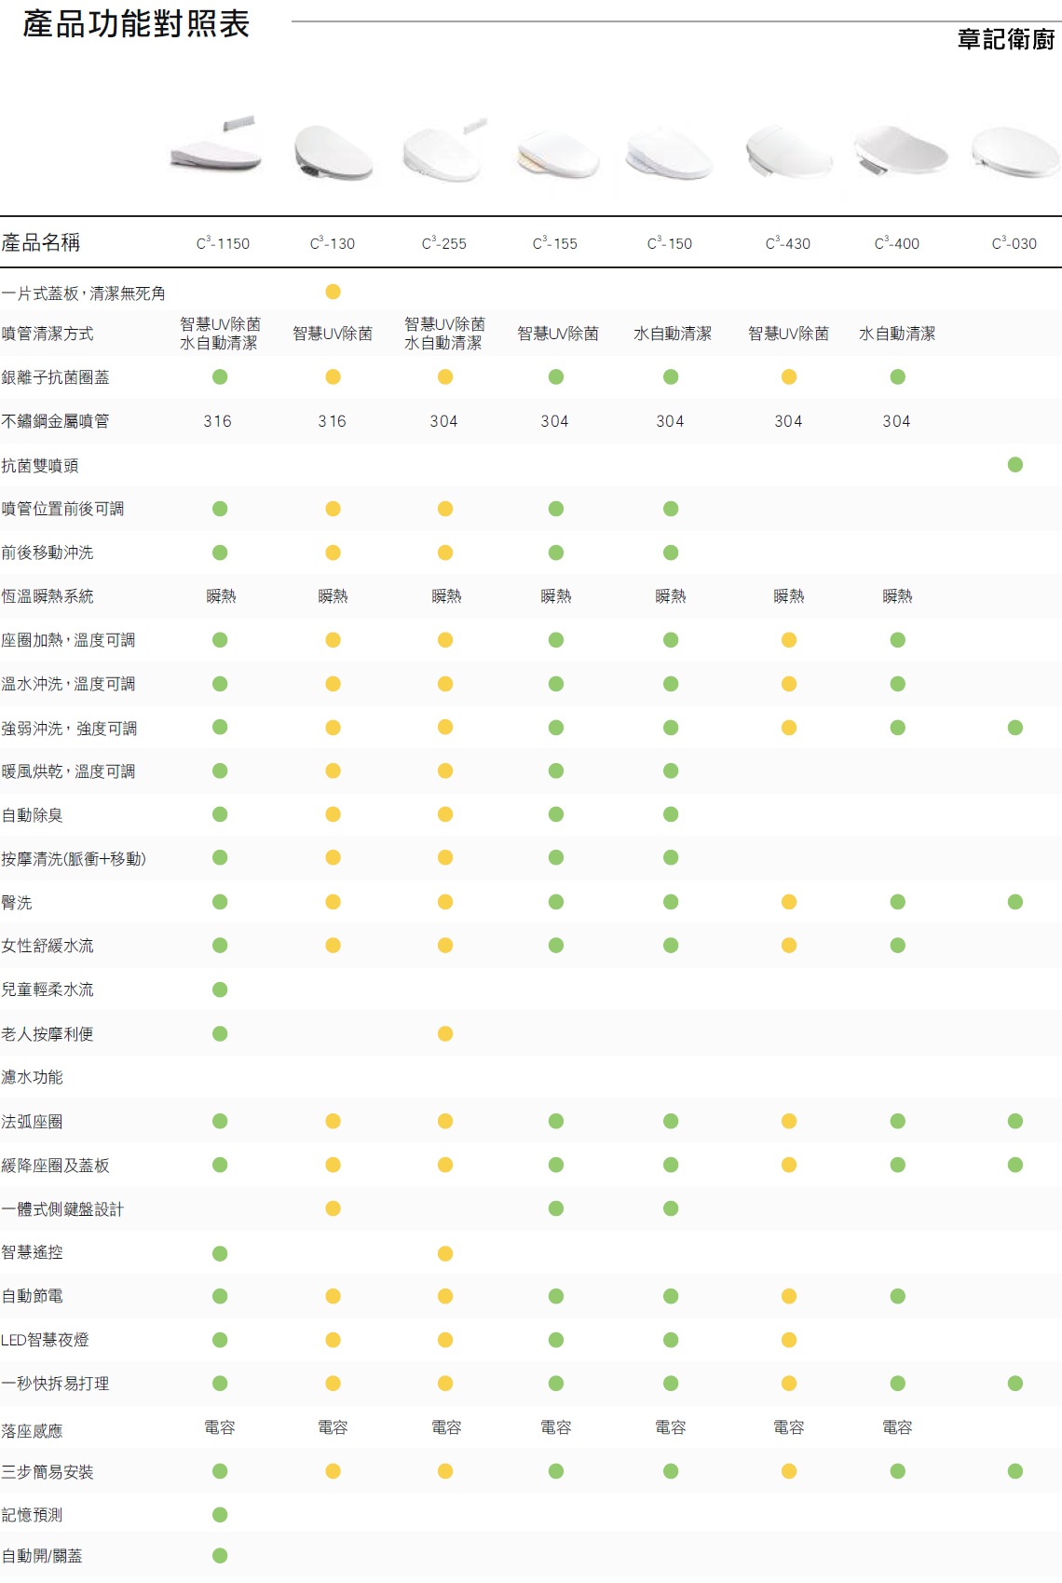1062x1583 pixels.
Task: Click the C³-155 model name header
Action: (x=555, y=243)
